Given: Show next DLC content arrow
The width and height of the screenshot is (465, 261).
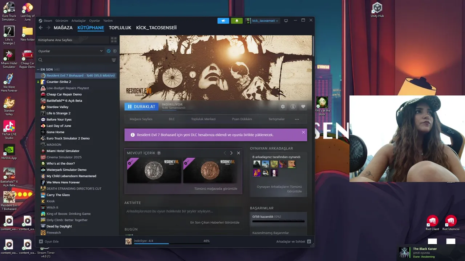Looking at the screenshot, I should (231, 153).
